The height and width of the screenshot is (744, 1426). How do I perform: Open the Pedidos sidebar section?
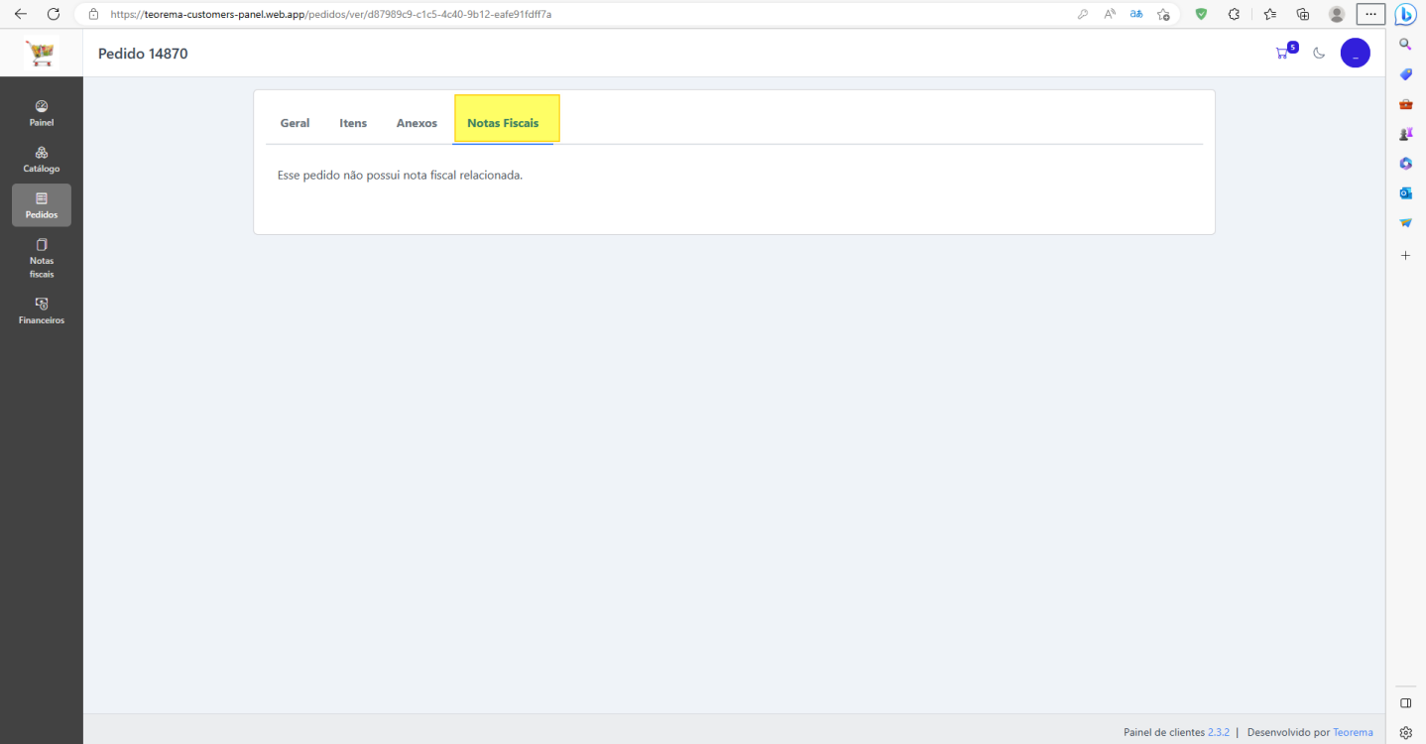pyautogui.click(x=41, y=205)
